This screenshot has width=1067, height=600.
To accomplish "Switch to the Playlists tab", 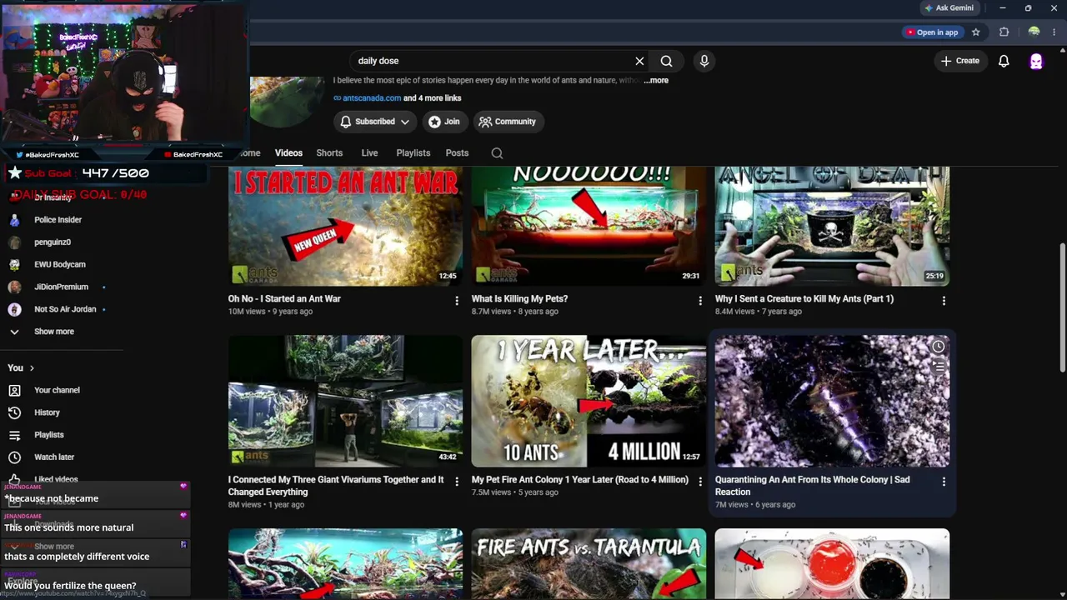I will point(413,153).
